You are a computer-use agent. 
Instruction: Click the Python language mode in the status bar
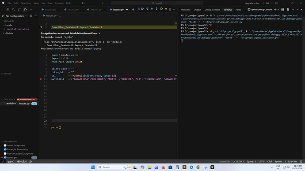[278, 161]
